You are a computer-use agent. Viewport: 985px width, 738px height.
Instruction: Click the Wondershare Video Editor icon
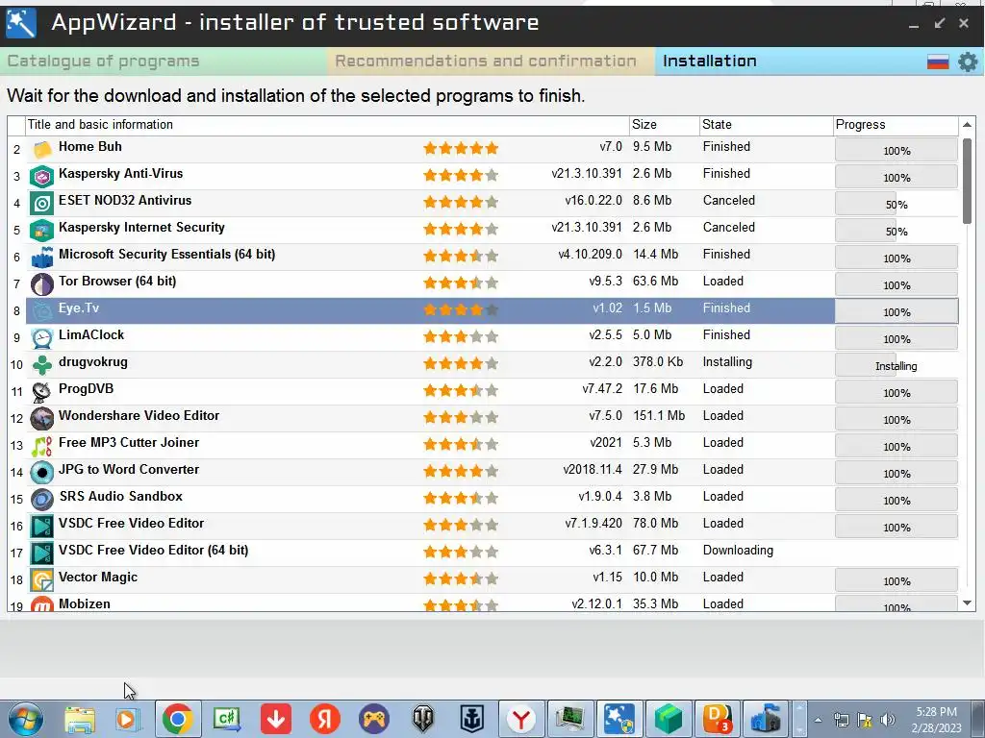pos(42,419)
